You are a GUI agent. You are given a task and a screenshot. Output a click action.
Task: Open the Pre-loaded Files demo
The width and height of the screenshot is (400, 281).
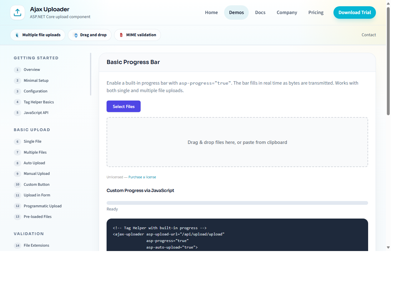tap(37, 217)
